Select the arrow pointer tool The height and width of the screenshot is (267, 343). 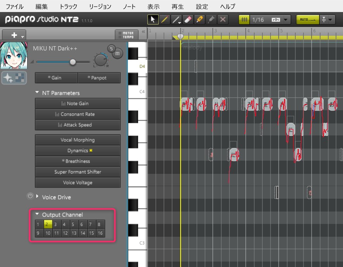(153, 19)
